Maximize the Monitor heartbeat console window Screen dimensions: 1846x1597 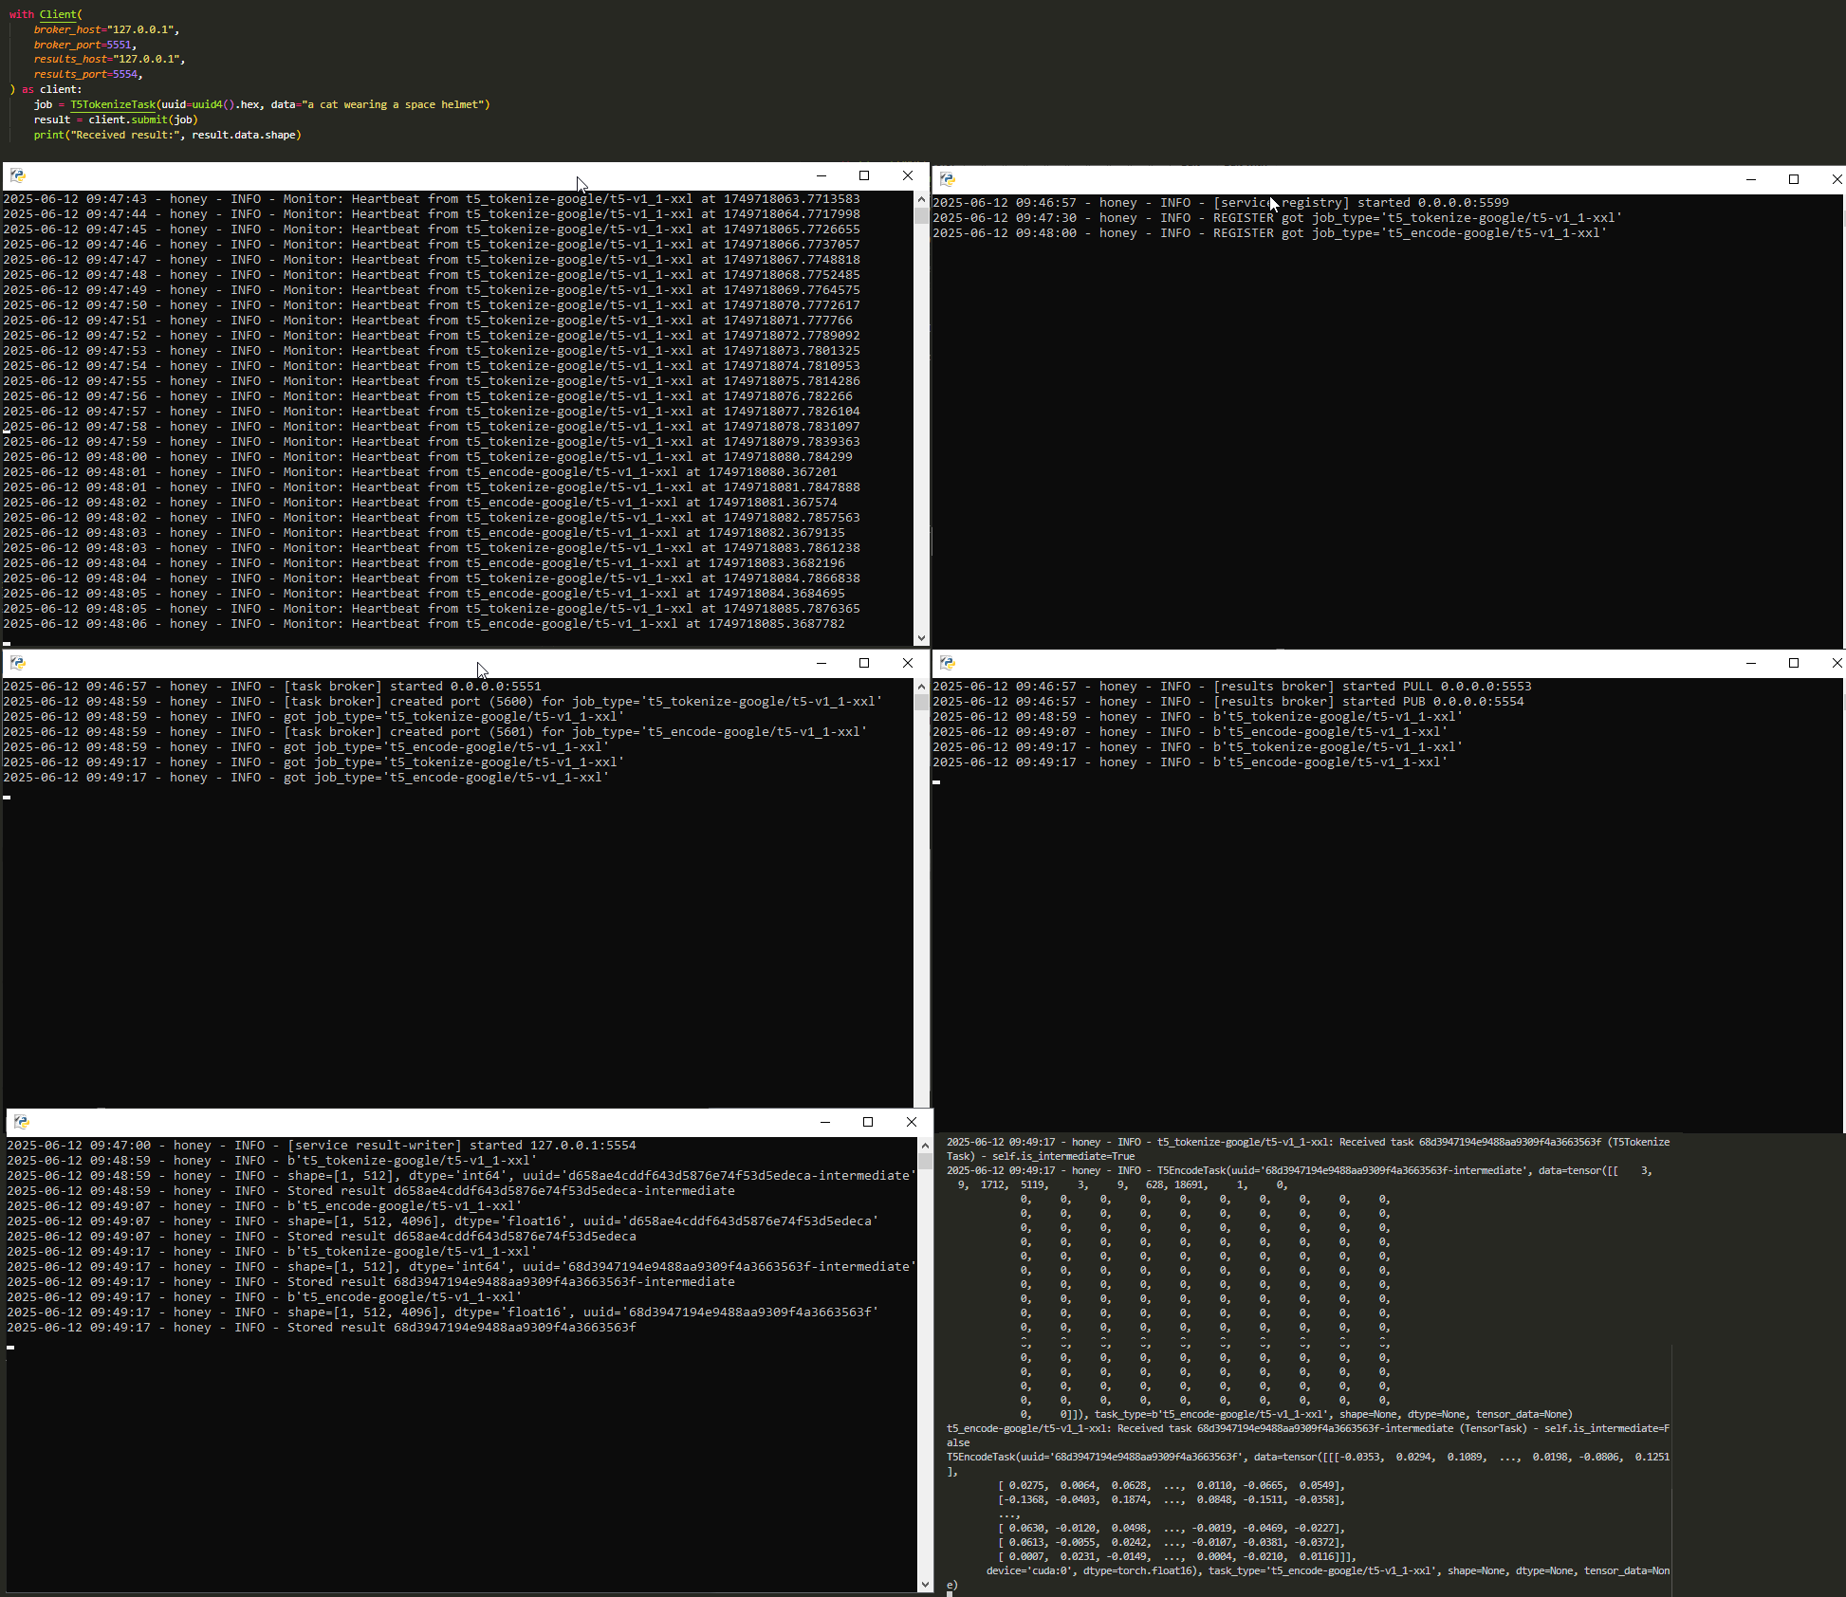[x=864, y=175]
